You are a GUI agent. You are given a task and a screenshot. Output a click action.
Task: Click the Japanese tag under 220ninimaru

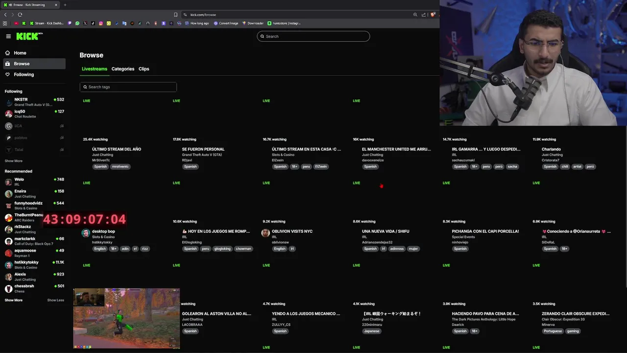(372, 331)
